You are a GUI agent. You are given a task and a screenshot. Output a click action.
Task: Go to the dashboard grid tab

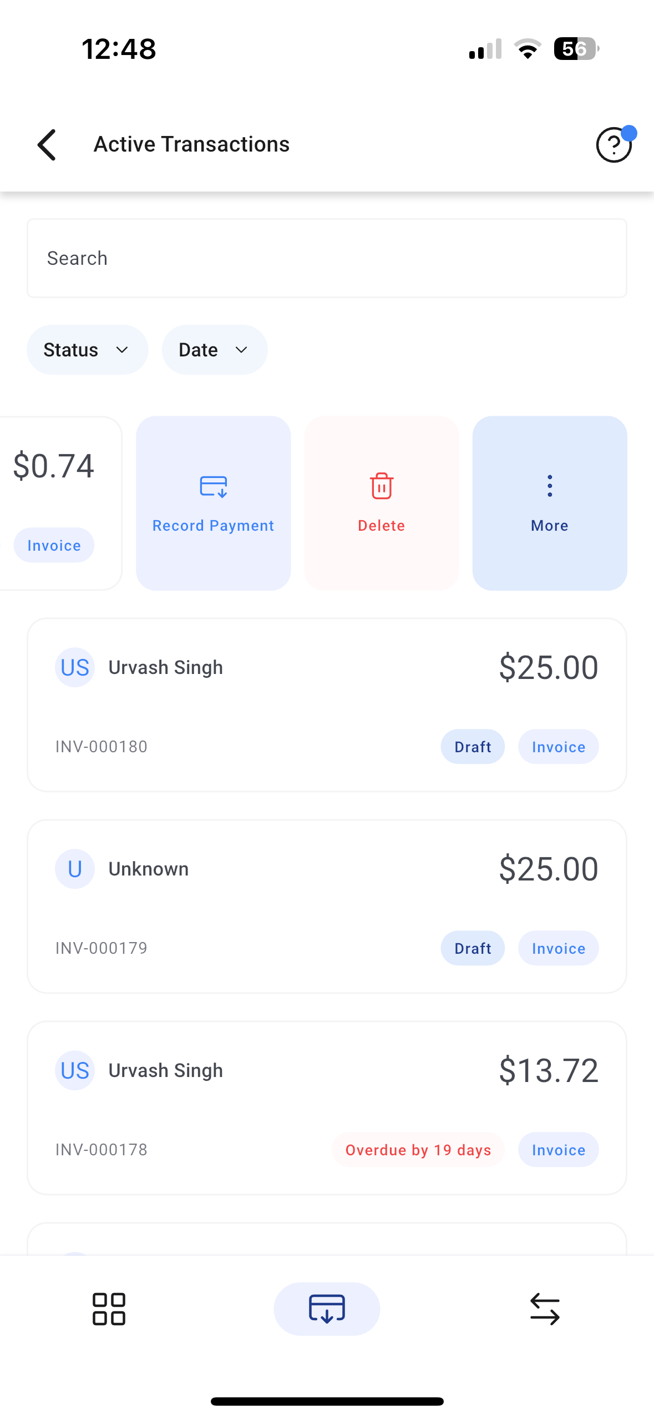[109, 1309]
